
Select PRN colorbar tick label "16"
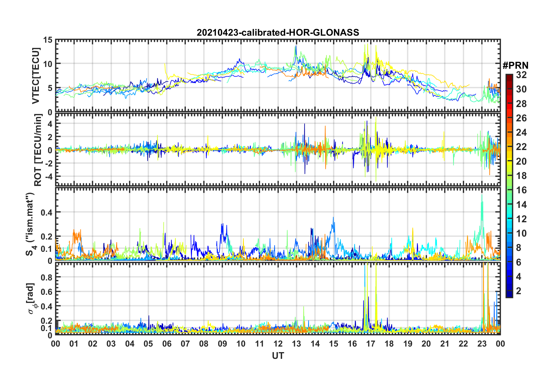(x=521, y=190)
